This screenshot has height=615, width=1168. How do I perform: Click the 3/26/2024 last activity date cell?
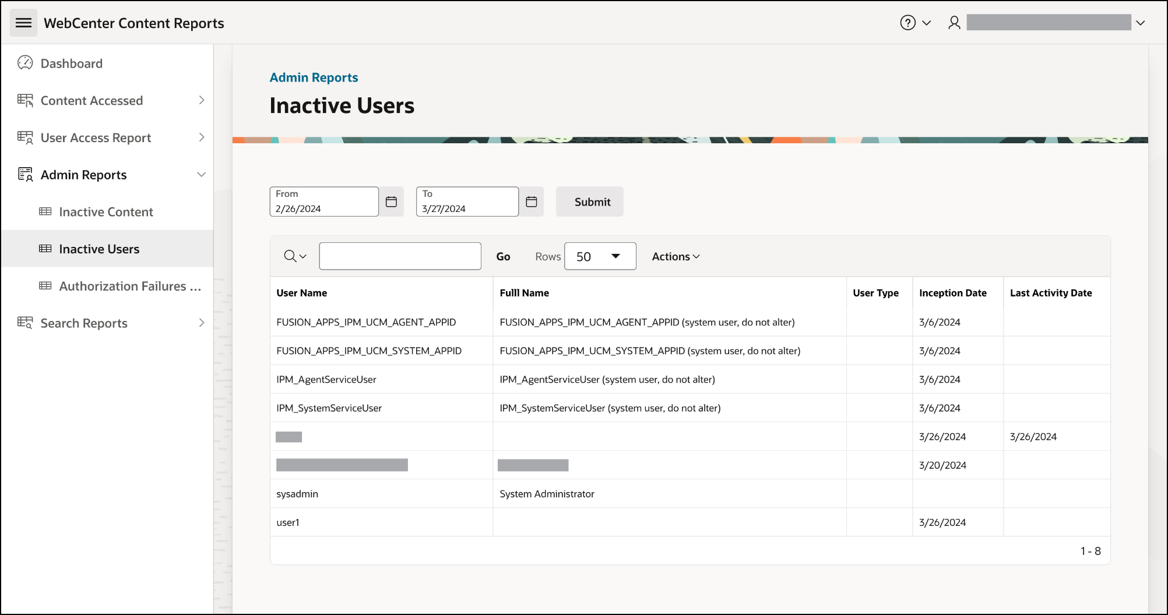pyautogui.click(x=1057, y=437)
